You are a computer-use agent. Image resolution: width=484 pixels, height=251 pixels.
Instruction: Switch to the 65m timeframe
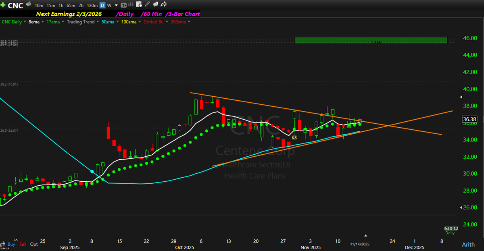tap(71, 5)
